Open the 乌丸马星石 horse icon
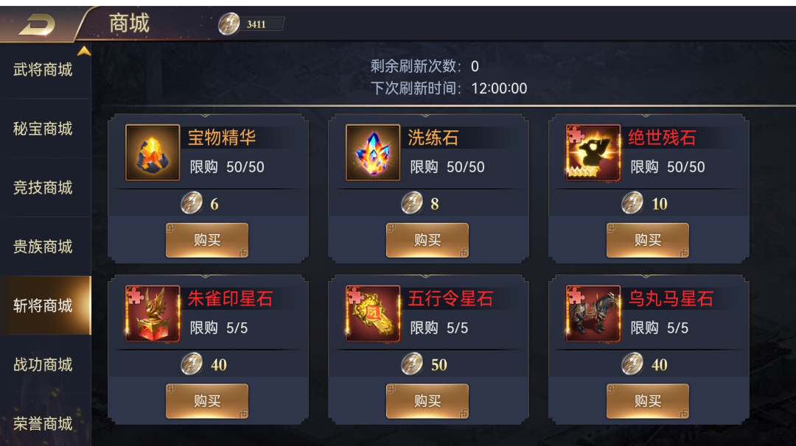The image size is (796, 446). pos(593,314)
